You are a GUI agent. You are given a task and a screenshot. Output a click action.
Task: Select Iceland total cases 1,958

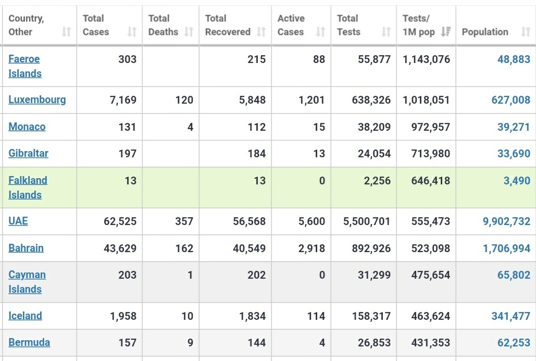coord(123,316)
